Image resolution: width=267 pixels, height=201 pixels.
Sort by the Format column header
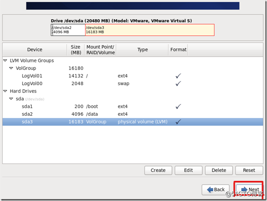(178, 50)
